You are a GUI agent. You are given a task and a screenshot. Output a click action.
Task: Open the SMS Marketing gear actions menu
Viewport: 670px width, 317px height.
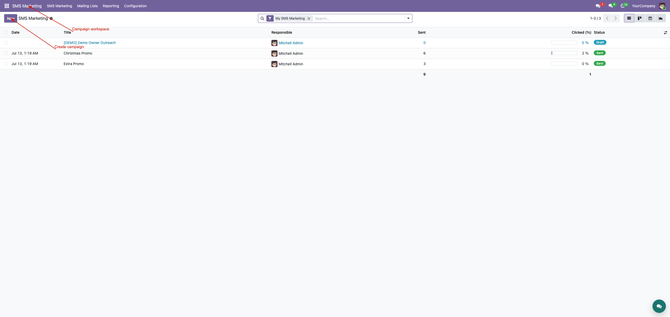tap(51, 18)
